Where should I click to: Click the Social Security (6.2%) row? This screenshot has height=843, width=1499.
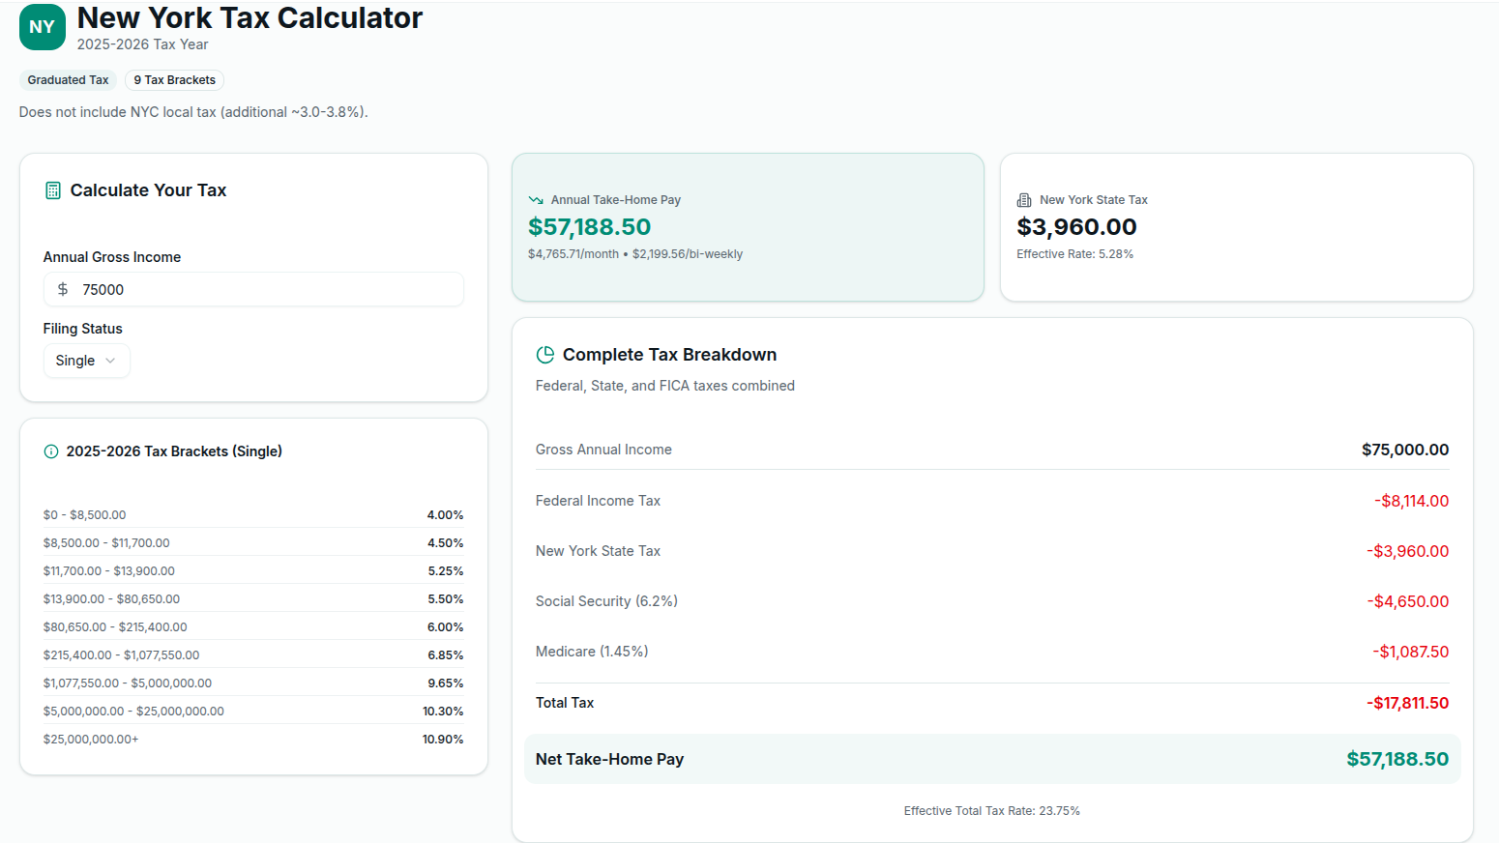(x=991, y=601)
